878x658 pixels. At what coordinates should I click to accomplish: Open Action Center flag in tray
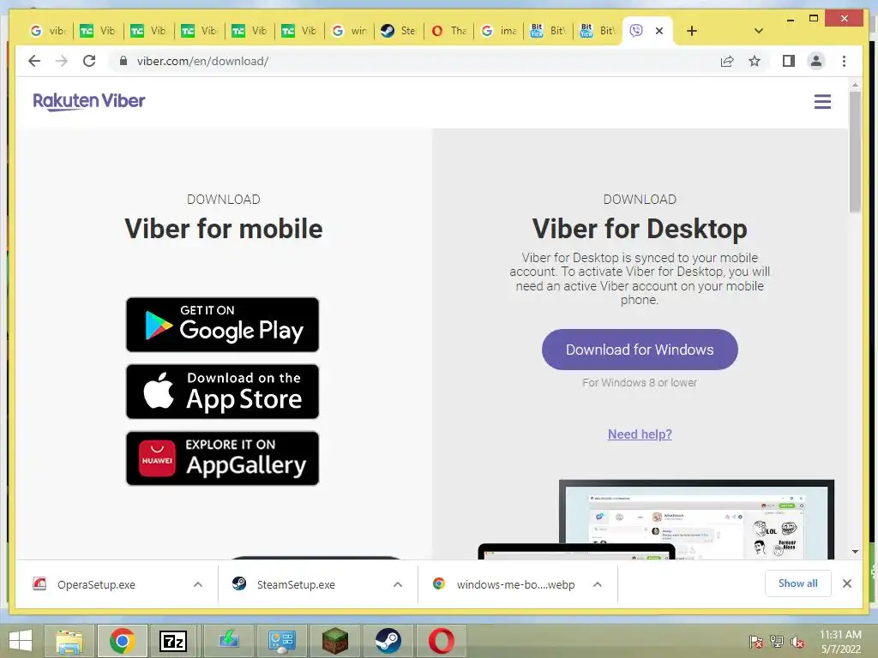pyautogui.click(x=756, y=642)
